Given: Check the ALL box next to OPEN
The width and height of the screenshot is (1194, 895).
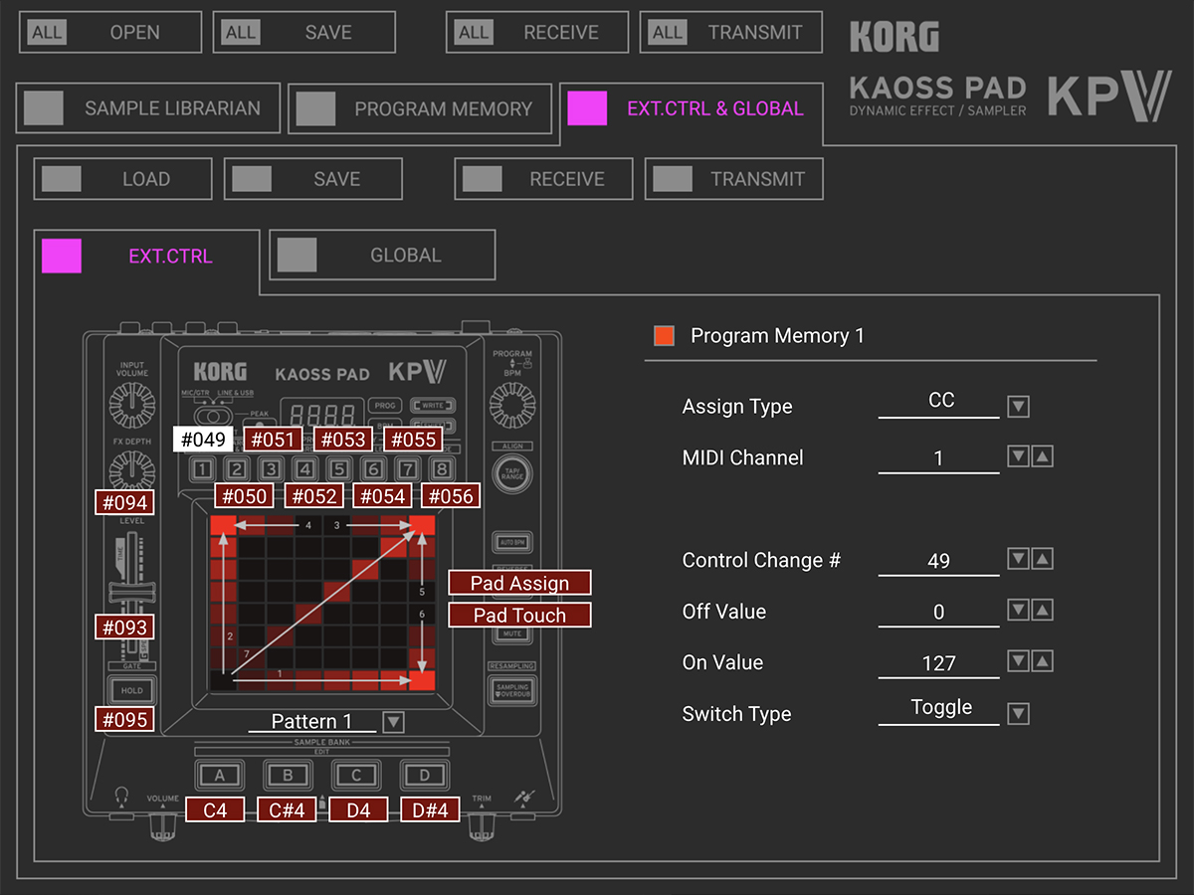Looking at the screenshot, I should point(47,31).
